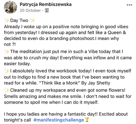Image resolution: width=136 pixels, height=124 pixels.
Task: Open the #manifestingchallenge hashtag
Action: coord(58,120)
